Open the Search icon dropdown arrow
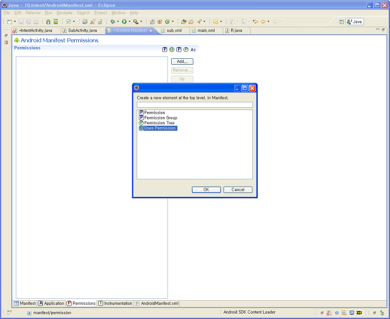 pyautogui.click(x=205, y=22)
